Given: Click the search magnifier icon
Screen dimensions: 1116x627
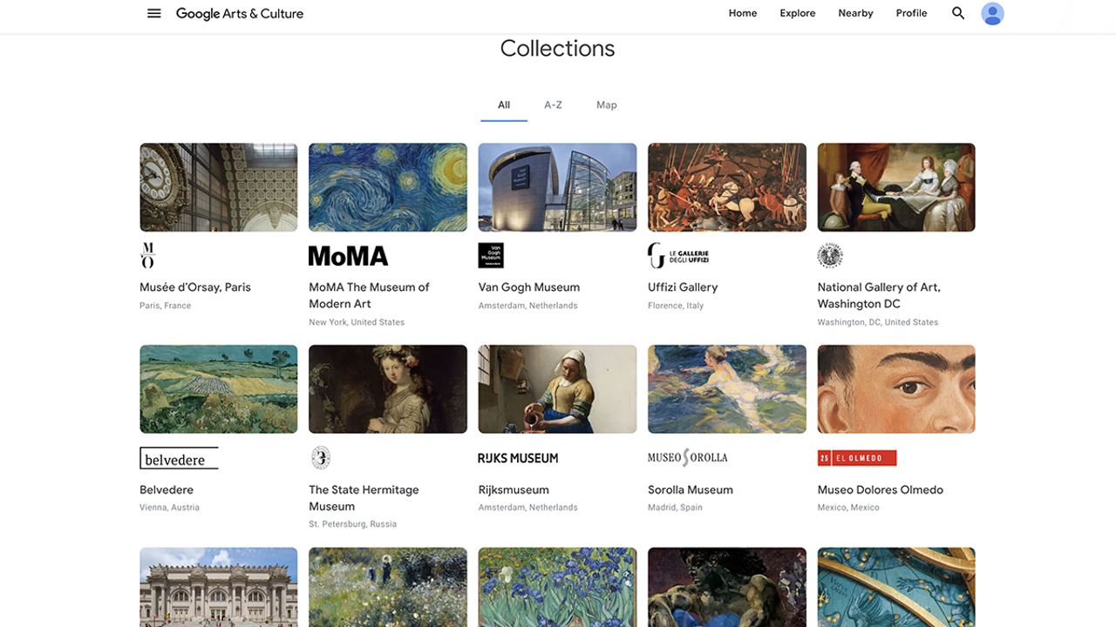Looking at the screenshot, I should tap(958, 13).
